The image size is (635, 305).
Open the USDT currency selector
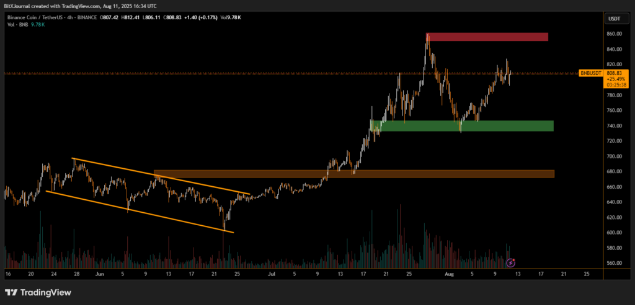point(614,19)
